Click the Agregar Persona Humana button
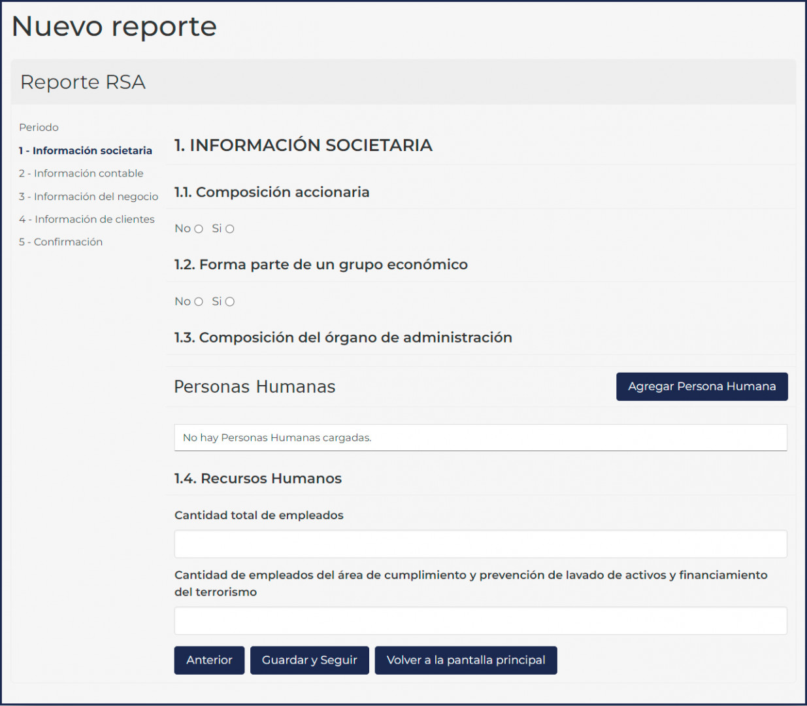Viewport: 807px width, 706px height. [x=701, y=386]
